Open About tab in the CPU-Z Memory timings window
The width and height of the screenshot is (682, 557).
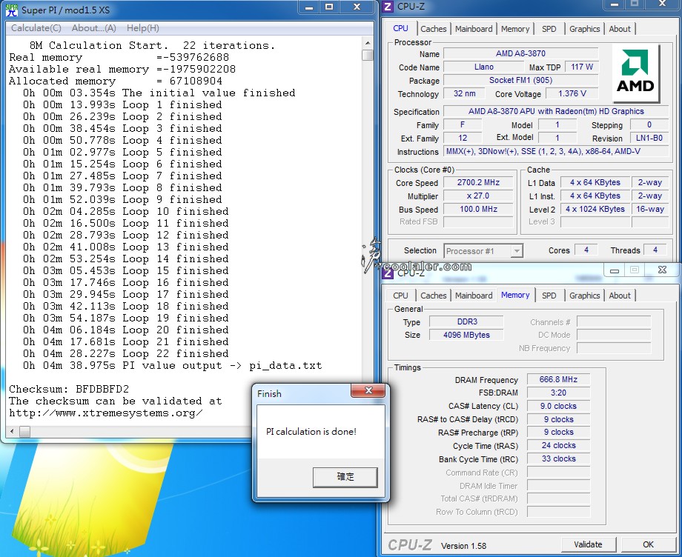[620, 296]
